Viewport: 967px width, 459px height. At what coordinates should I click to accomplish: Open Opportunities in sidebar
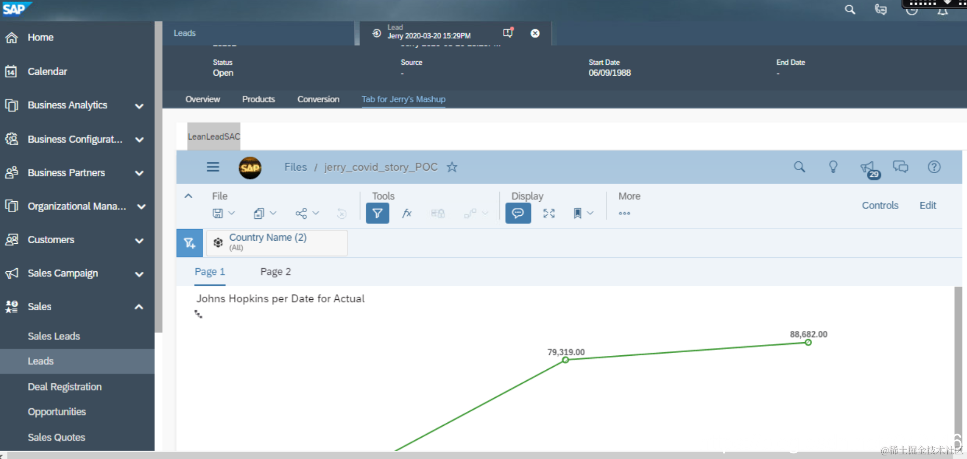pyautogui.click(x=57, y=412)
